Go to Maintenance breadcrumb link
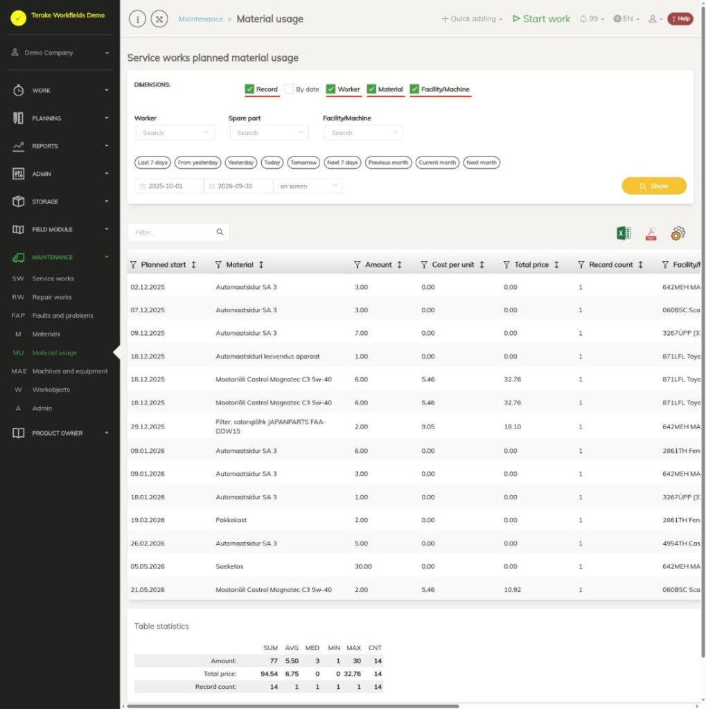Screen dimensions: 706x709 (x=200, y=19)
